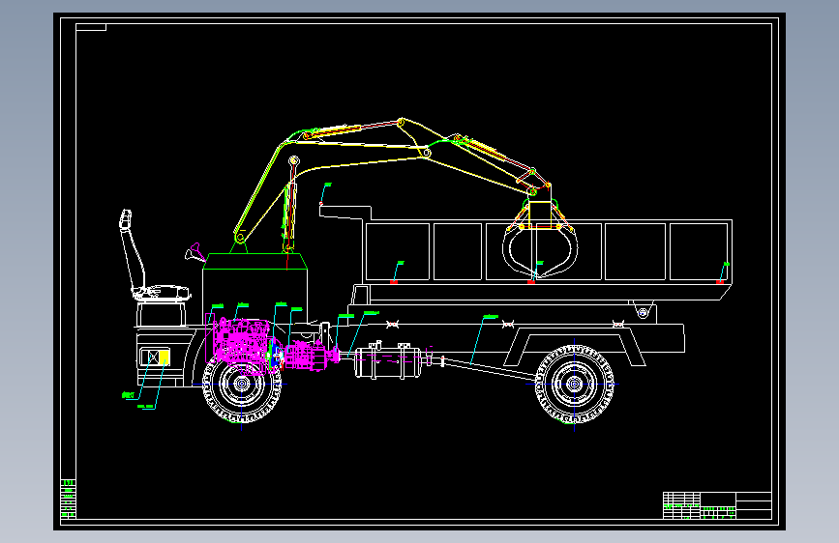Viewport: 839px width, 543px height.
Task: Select the yellow headlight block on the front bumper
Action: point(165,357)
